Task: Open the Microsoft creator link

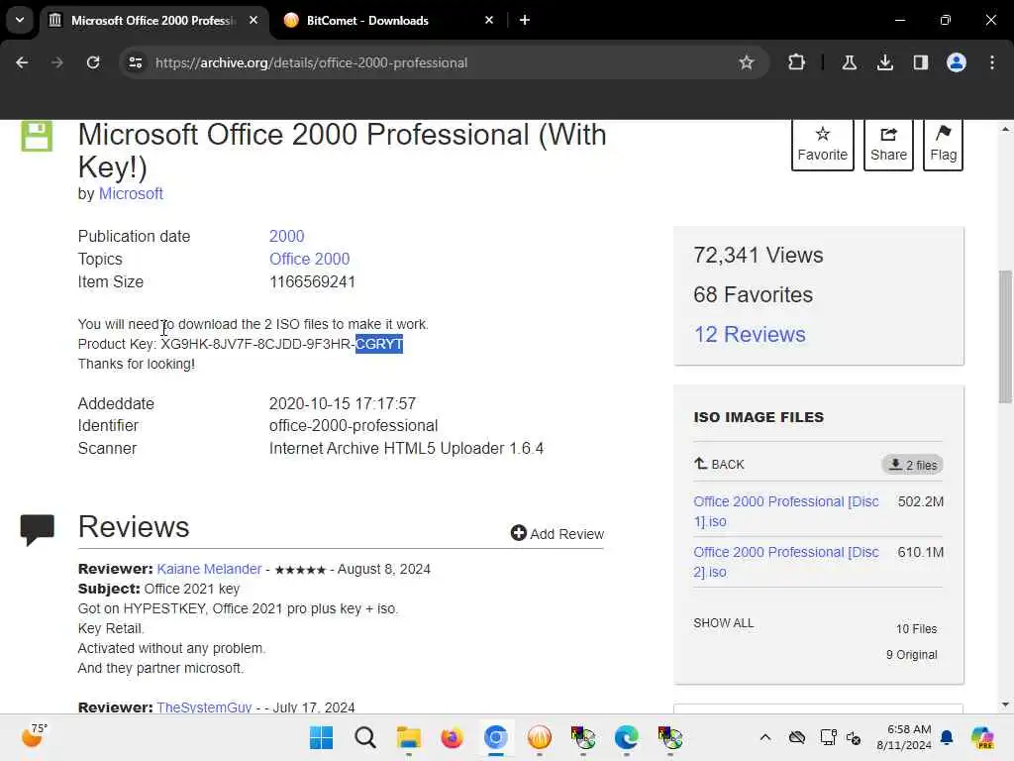Action: (131, 193)
